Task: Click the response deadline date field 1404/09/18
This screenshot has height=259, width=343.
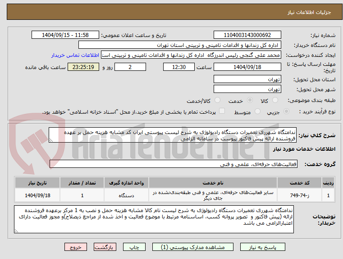Action: tap(247, 67)
